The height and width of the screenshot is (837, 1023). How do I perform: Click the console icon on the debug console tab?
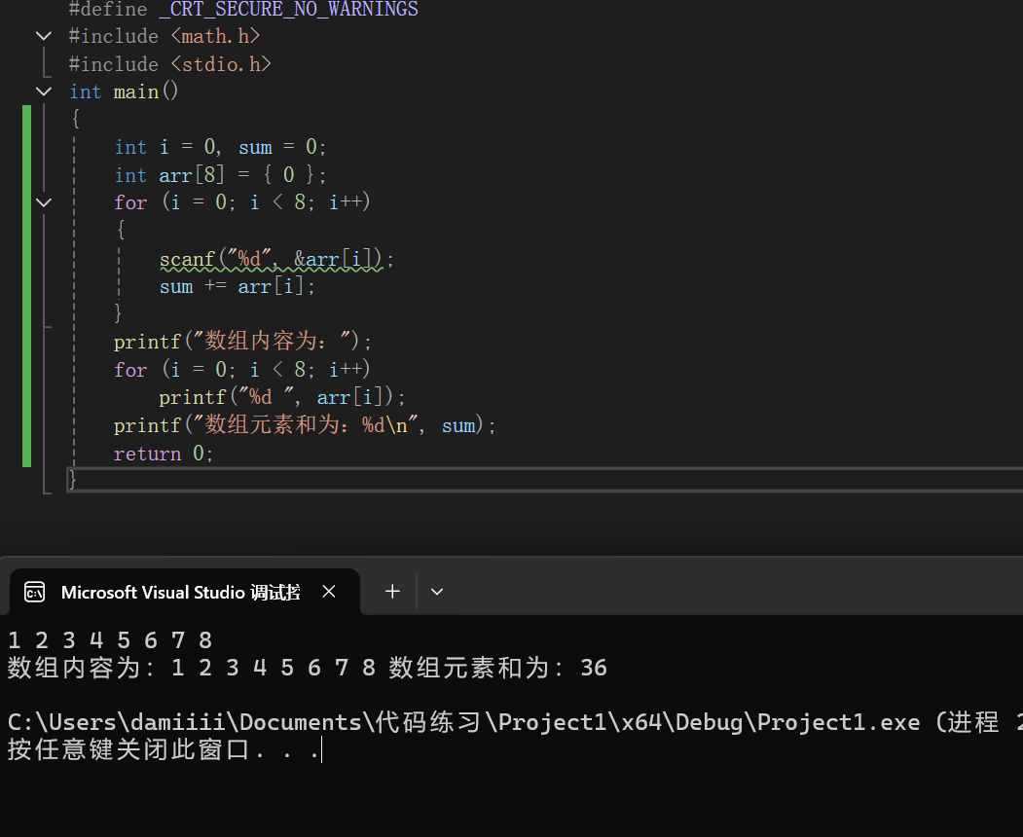tap(34, 591)
